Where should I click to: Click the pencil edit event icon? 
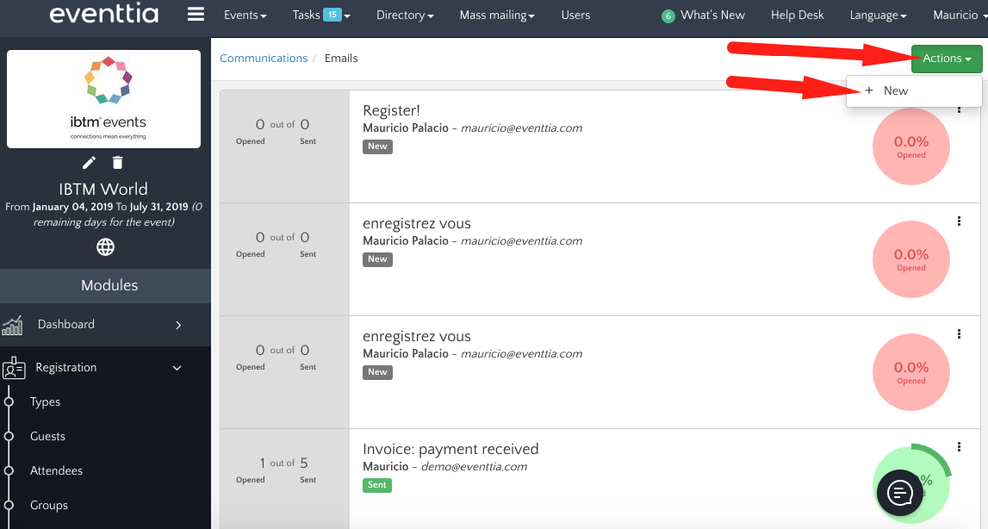[89, 163]
